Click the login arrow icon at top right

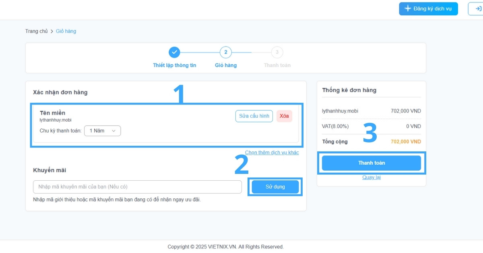pos(477,9)
